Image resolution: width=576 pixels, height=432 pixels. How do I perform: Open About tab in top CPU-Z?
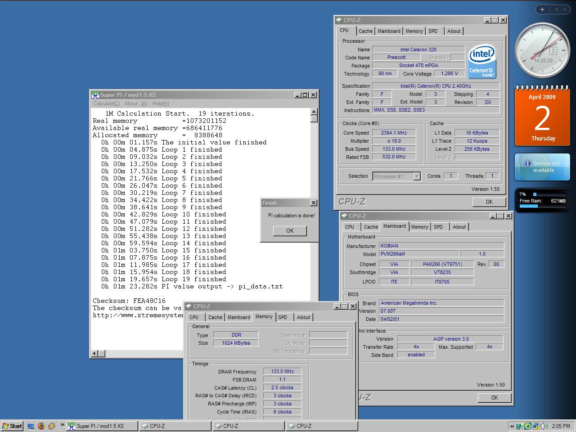point(454,31)
